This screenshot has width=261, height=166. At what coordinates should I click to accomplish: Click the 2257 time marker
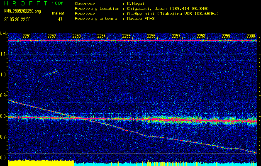pyautogui.click(x=176, y=36)
